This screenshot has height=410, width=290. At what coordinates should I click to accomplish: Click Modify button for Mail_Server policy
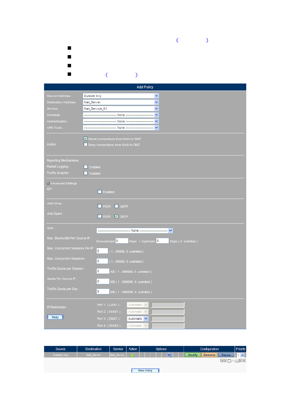click(193, 355)
